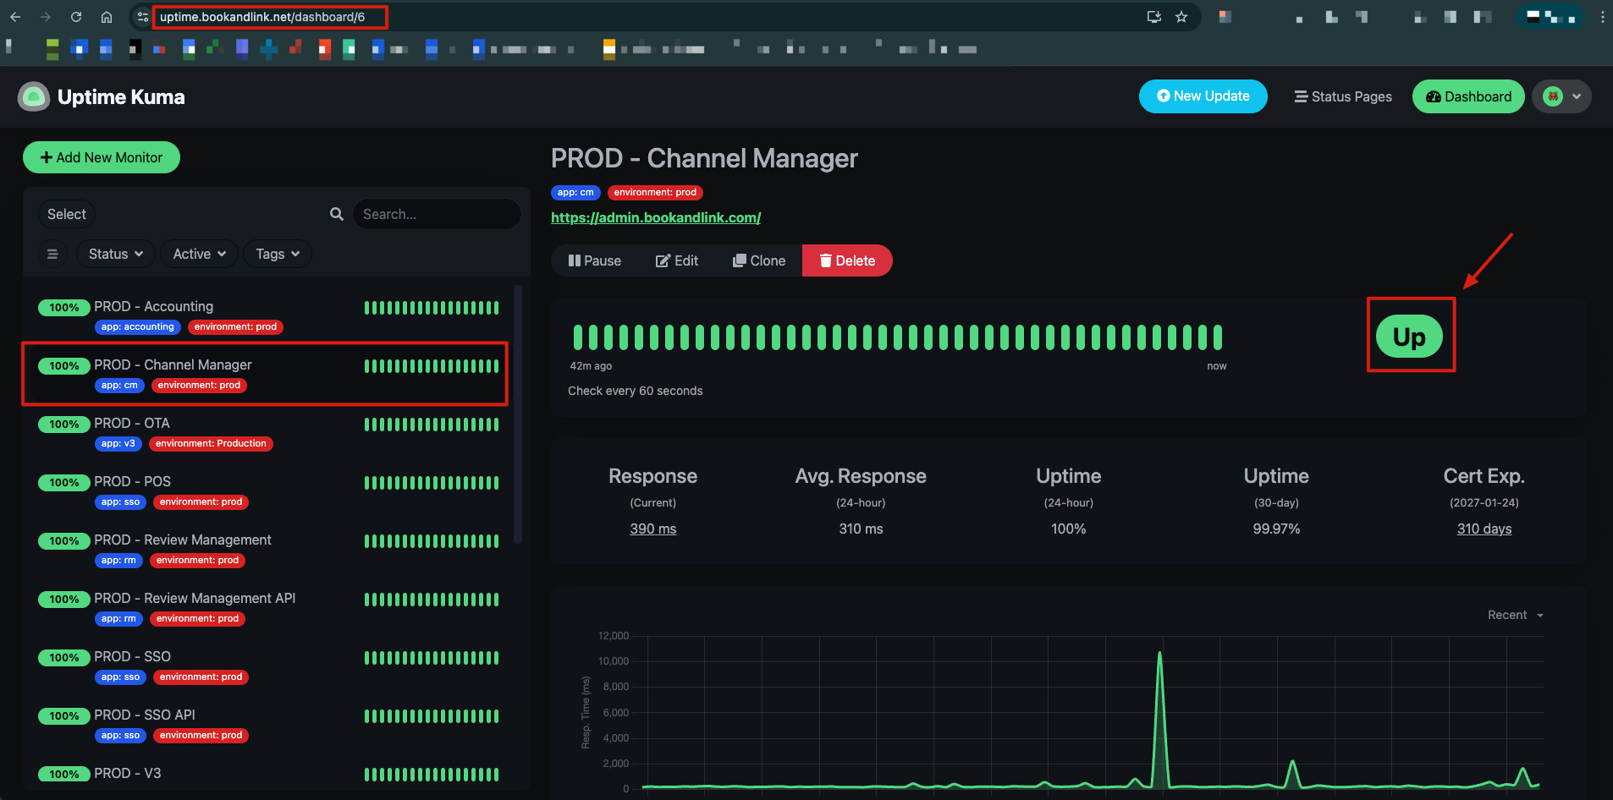Toggle the monitor list selection mode icon

[x=52, y=254]
